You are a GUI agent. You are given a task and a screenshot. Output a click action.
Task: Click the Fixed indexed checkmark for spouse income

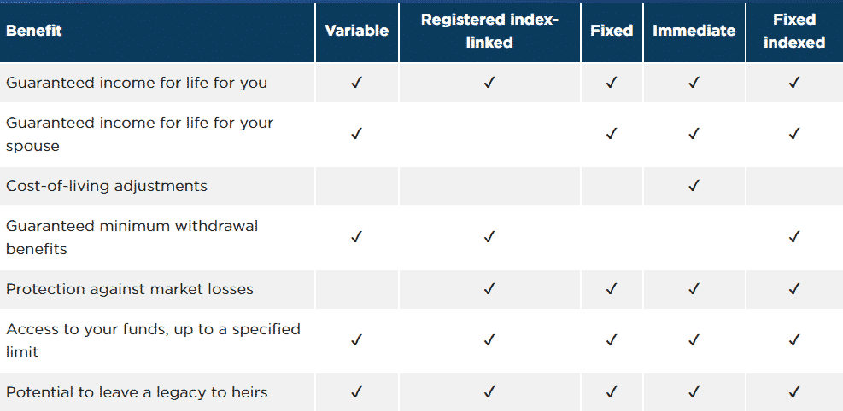[x=794, y=134]
